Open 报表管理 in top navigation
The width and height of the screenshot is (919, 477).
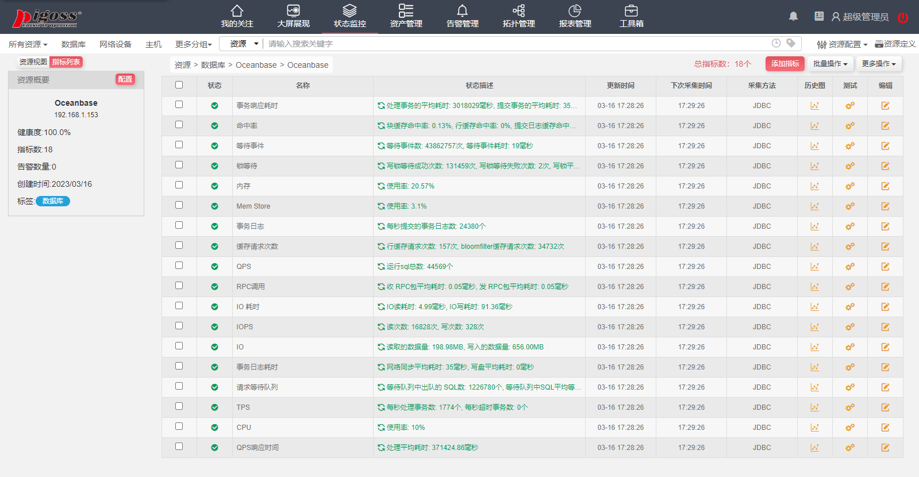click(575, 17)
